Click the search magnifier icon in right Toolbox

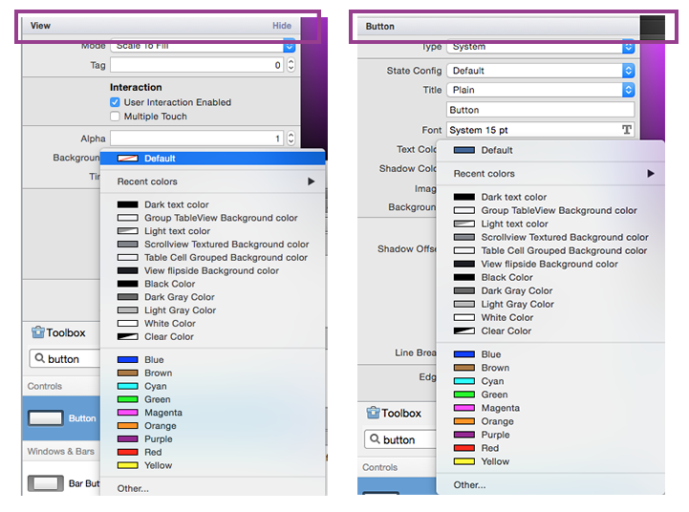tap(375, 440)
